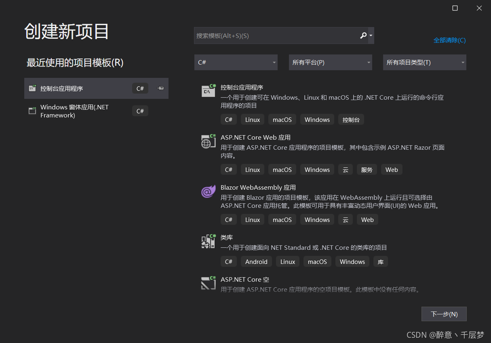Click the 库 tag under 类库
Viewport: 491px width, 343px height.
(381, 261)
